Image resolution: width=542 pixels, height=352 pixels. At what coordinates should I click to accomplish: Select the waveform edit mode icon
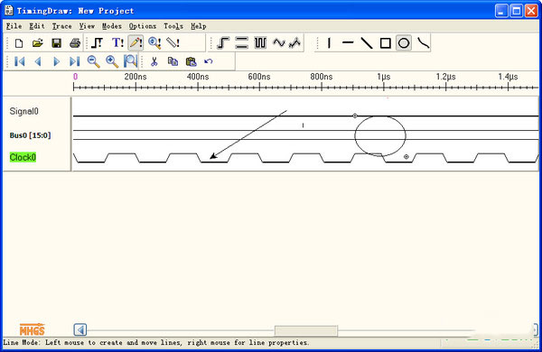(x=98, y=43)
